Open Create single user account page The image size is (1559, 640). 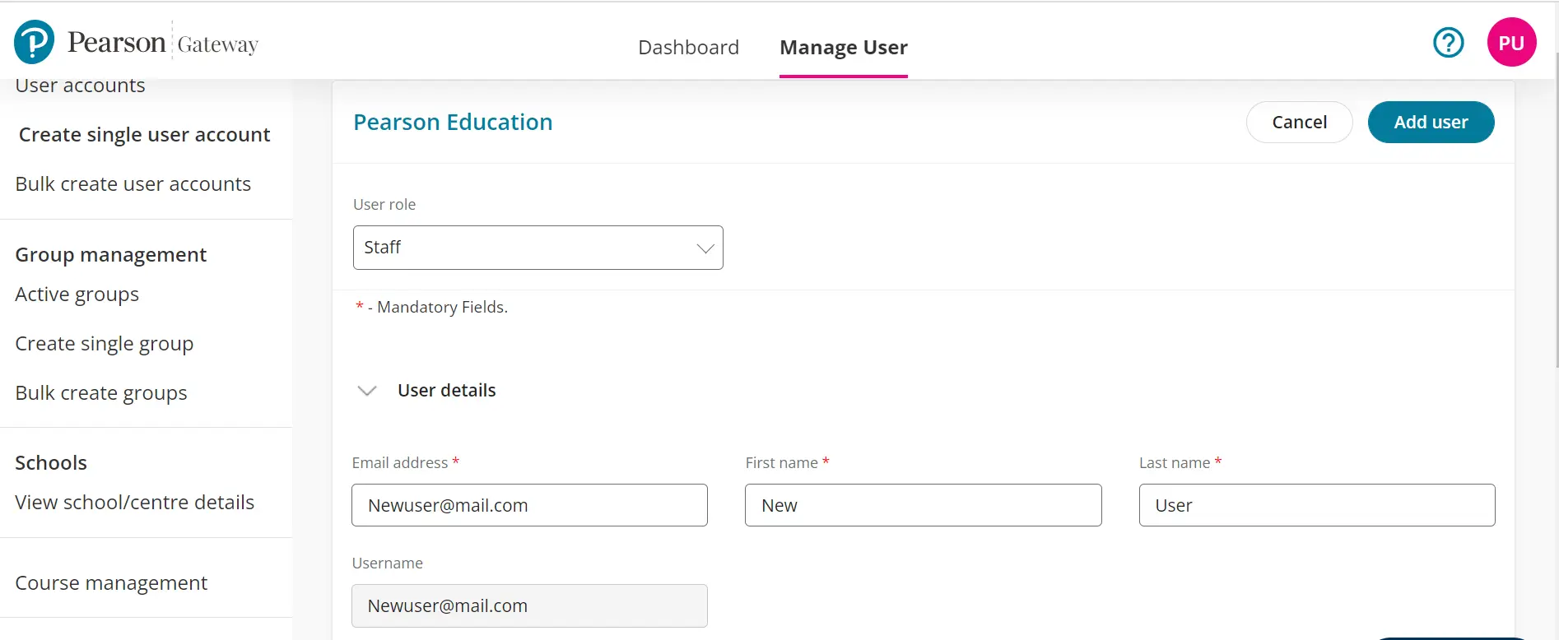[x=144, y=135]
